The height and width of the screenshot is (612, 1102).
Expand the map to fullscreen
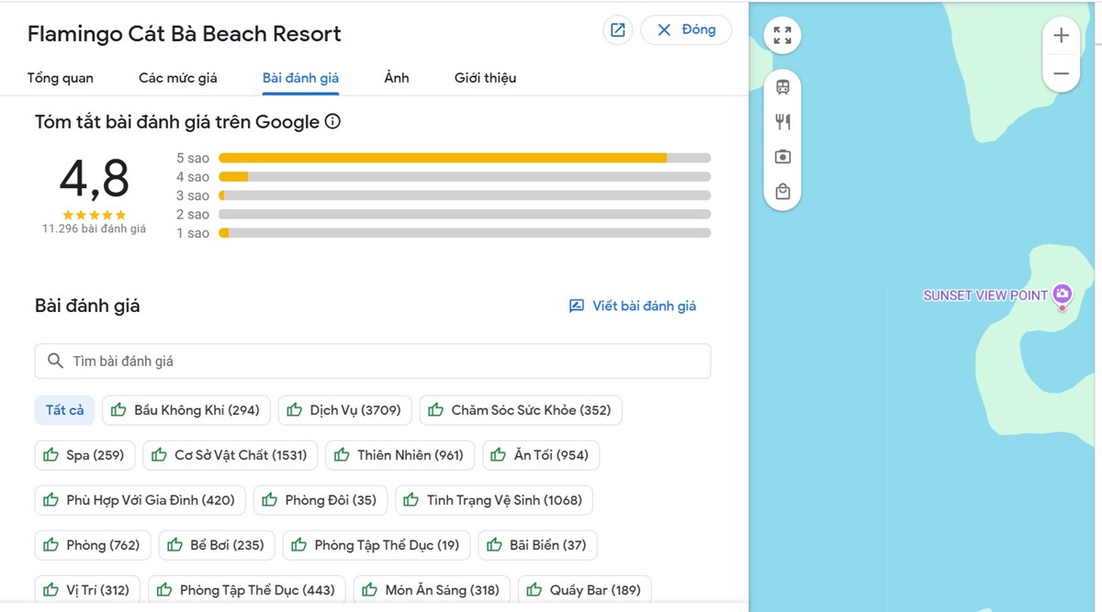pos(782,36)
